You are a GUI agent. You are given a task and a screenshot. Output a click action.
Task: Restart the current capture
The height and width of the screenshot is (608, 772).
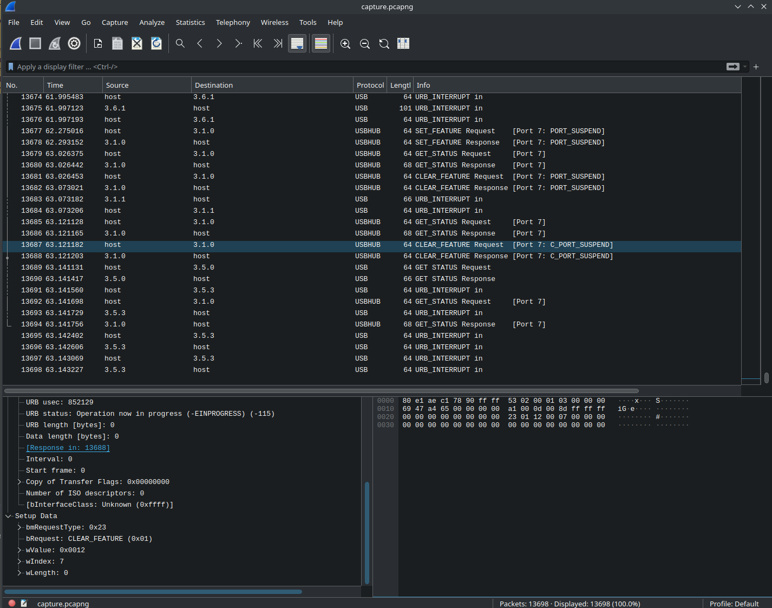55,43
